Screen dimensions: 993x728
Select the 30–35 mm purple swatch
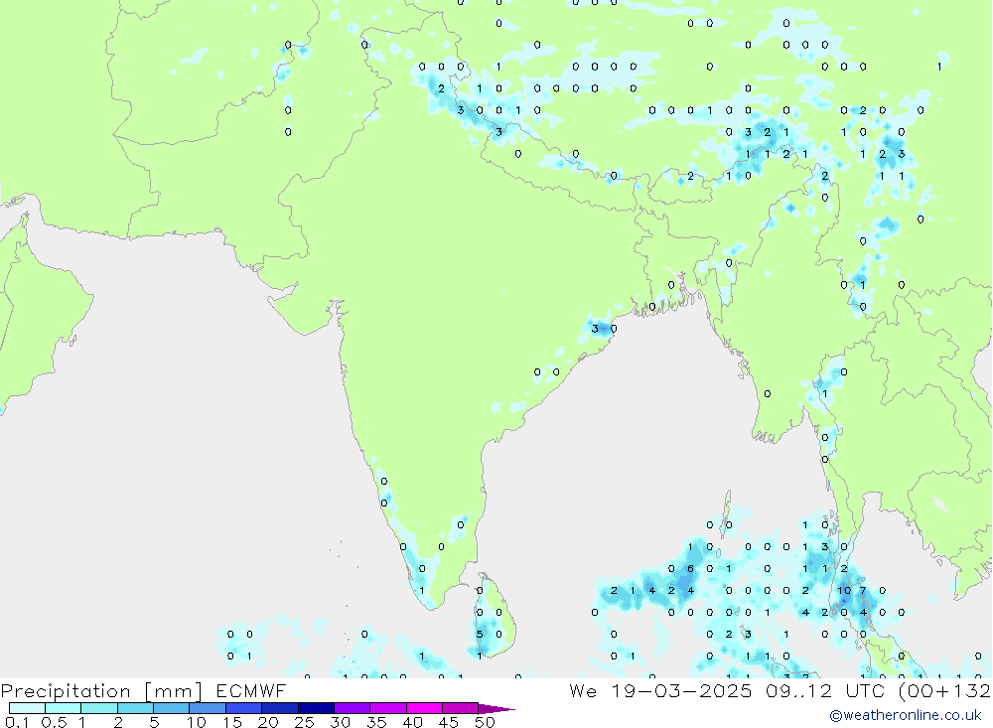(x=353, y=708)
